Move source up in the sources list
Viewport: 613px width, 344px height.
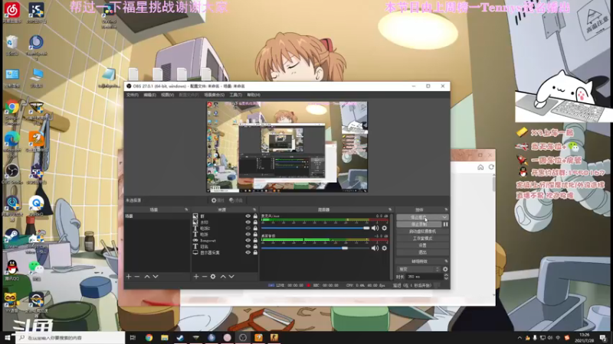tap(223, 277)
